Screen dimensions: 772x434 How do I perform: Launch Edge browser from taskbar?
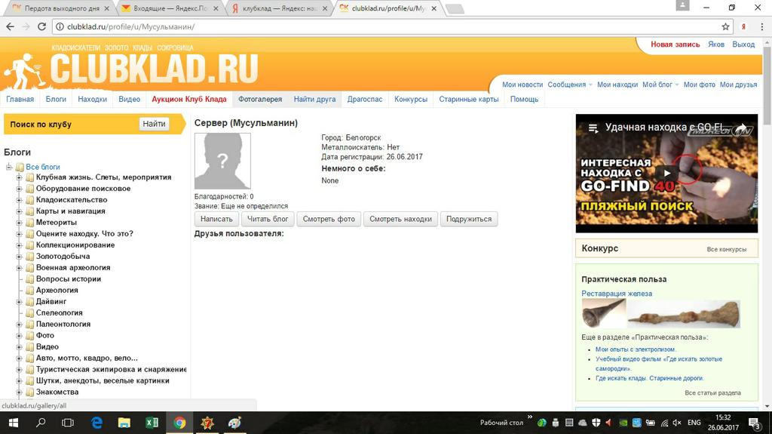(x=96, y=423)
